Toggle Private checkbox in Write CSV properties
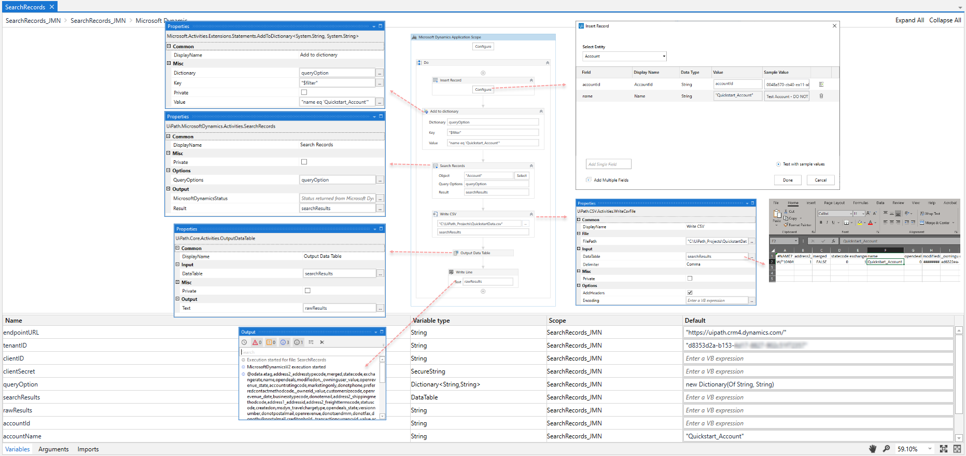This screenshot has width=966, height=456. coord(690,279)
